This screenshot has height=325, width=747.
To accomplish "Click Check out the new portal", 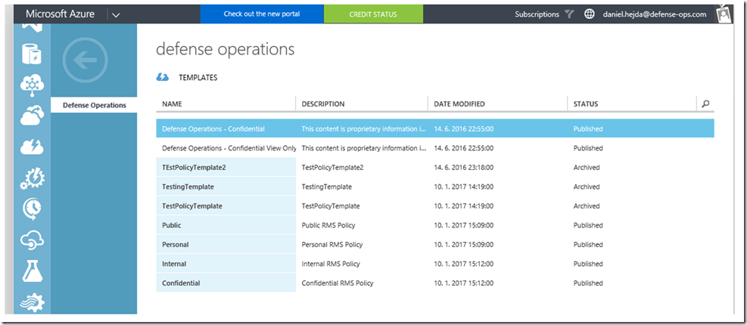I will pos(262,14).
